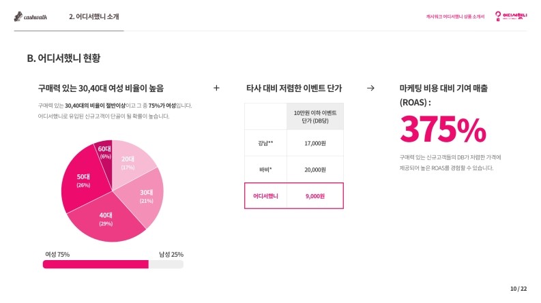This screenshot has height=303, width=541.
Task: Click the right arrow before ROAS heading
Action: click(370, 88)
